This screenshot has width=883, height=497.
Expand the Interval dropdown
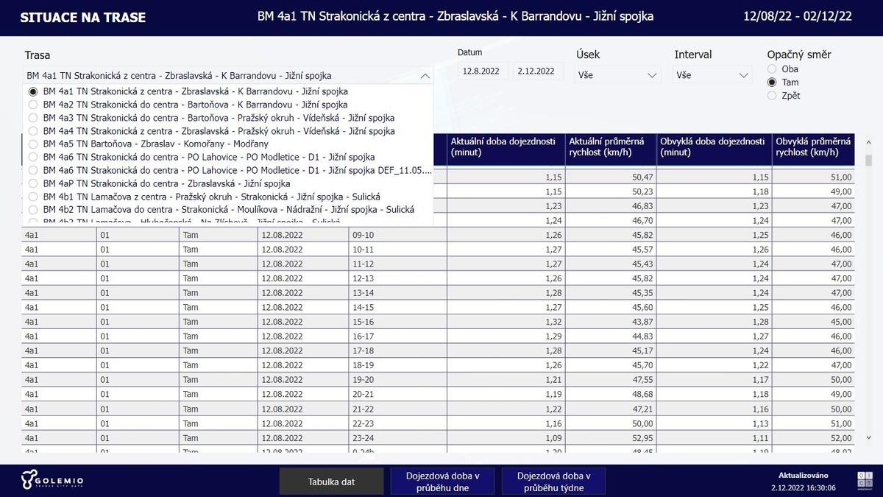pos(712,75)
